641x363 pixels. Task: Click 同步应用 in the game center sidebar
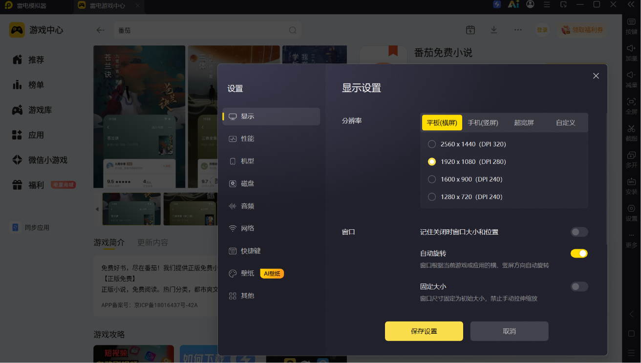click(30, 227)
